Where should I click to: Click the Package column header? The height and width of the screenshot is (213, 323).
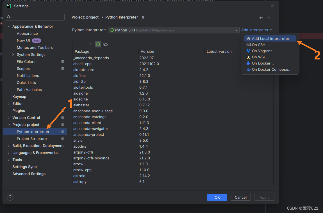pos(106,51)
